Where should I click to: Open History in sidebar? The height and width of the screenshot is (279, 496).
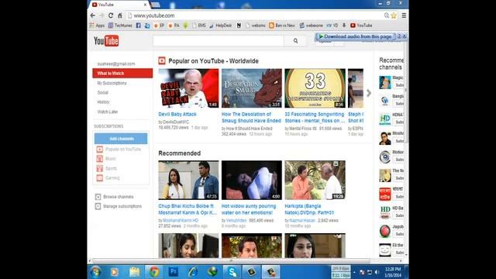click(x=103, y=102)
